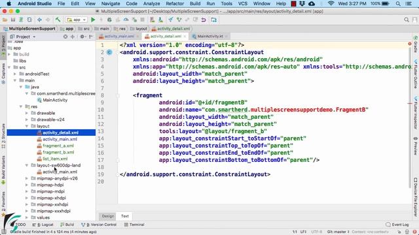Collapse the layout folder
Screen dimensions: 419x235
tap(27, 126)
